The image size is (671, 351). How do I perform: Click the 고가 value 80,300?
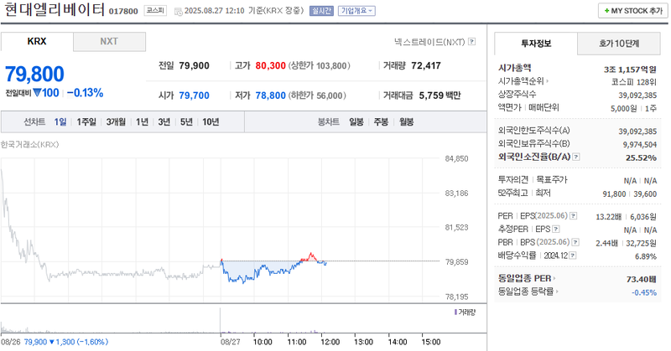coord(270,65)
